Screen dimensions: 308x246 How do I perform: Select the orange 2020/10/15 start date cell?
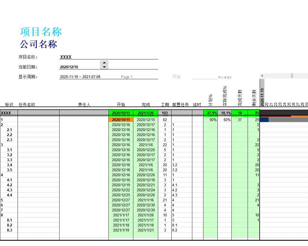[121, 120]
